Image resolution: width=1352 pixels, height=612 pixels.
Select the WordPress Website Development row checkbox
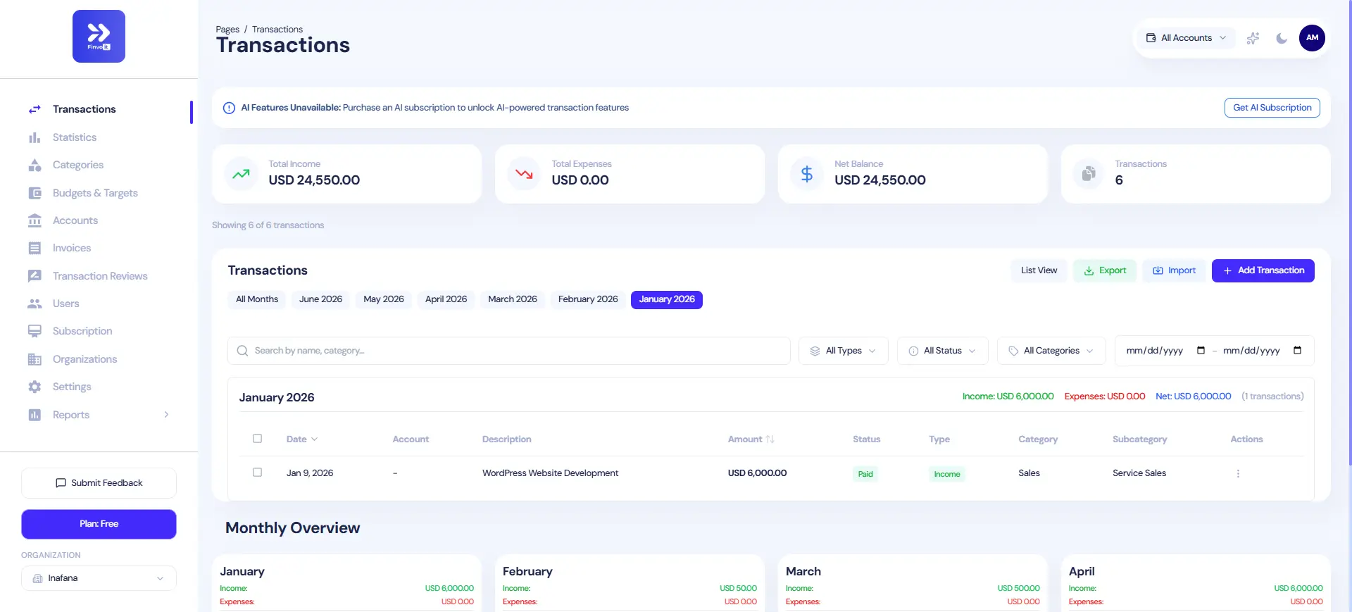[x=257, y=473]
